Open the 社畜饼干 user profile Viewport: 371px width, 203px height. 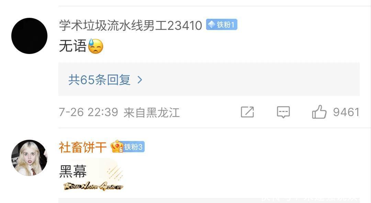tap(83, 147)
